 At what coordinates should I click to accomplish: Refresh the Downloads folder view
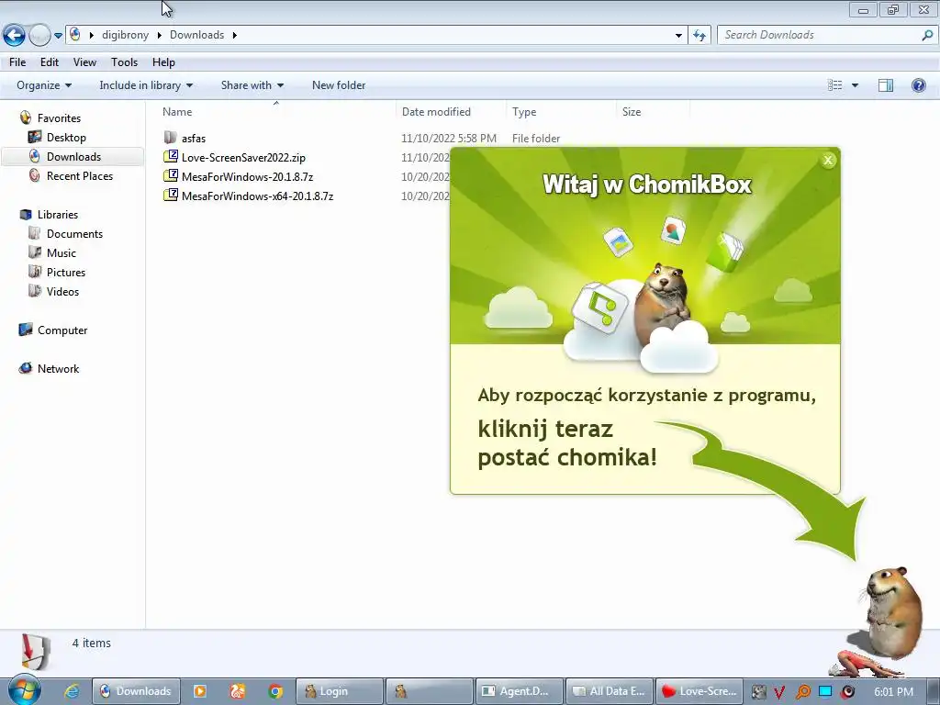[699, 36]
